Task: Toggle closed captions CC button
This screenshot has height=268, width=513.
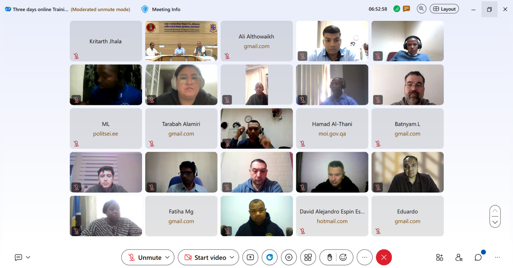Action: (19, 257)
